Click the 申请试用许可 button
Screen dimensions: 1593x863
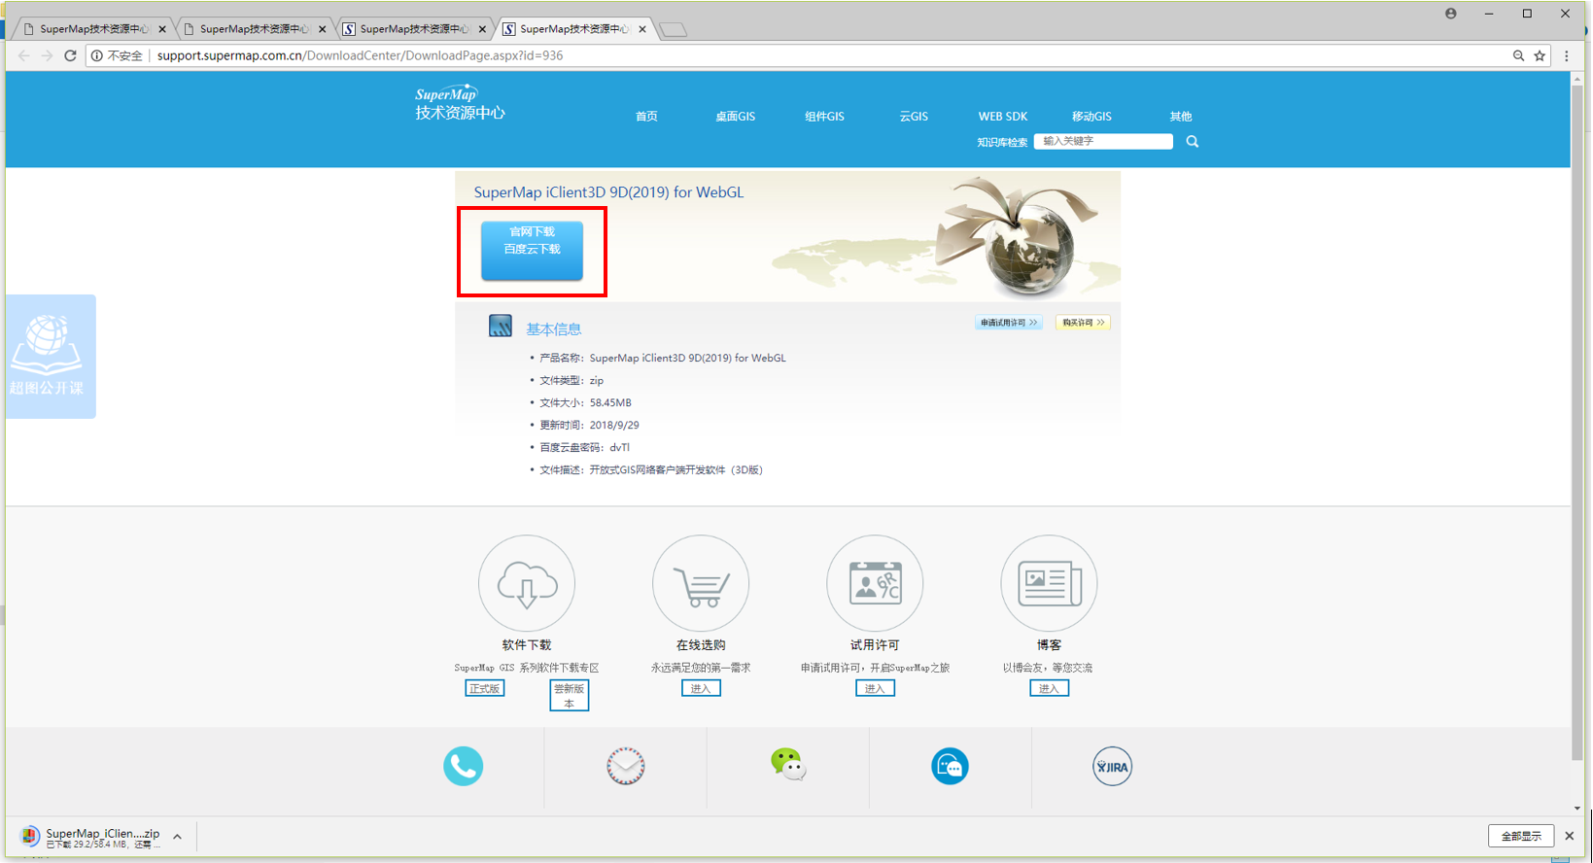tap(1009, 323)
